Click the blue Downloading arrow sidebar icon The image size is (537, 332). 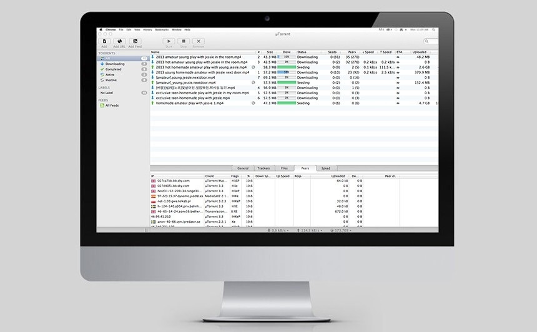coord(102,64)
